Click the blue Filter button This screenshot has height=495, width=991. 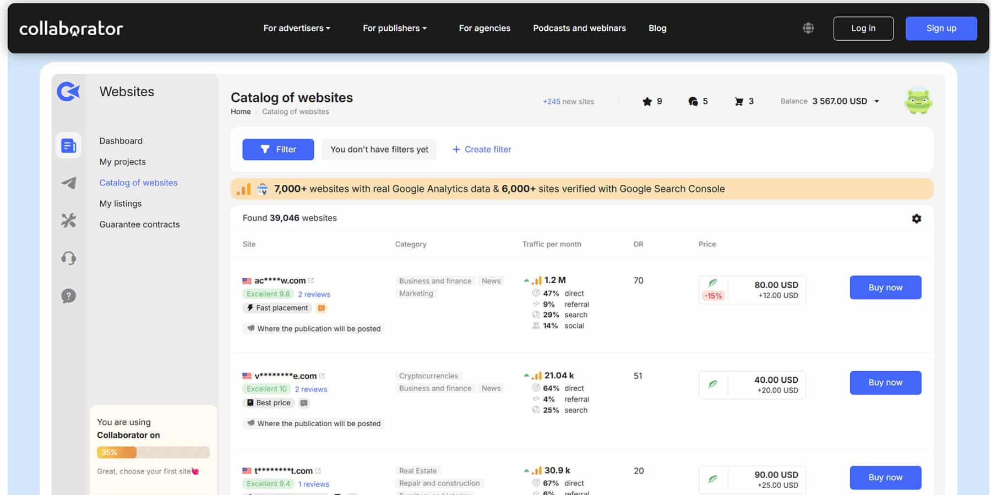point(278,150)
